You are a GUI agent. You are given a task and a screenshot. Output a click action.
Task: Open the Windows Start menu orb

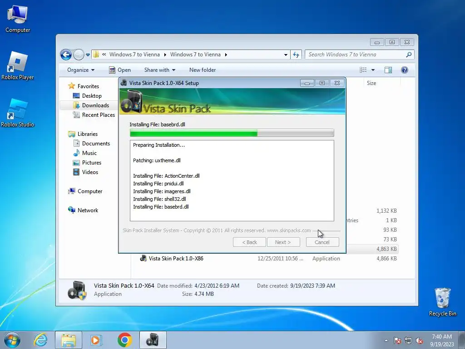pos(12,340)
